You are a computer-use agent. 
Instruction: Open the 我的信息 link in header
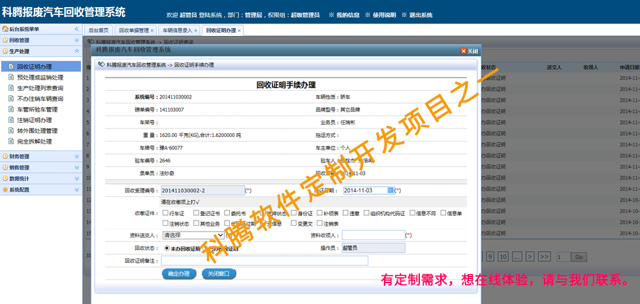tap(347, 15)
